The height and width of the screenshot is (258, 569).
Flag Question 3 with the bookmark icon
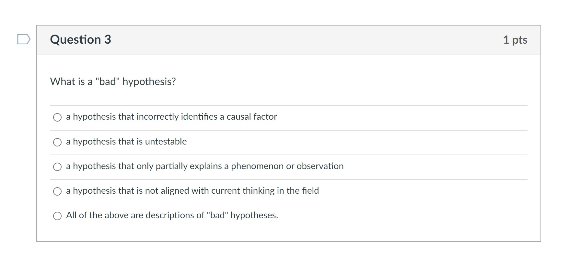(24, 39)
